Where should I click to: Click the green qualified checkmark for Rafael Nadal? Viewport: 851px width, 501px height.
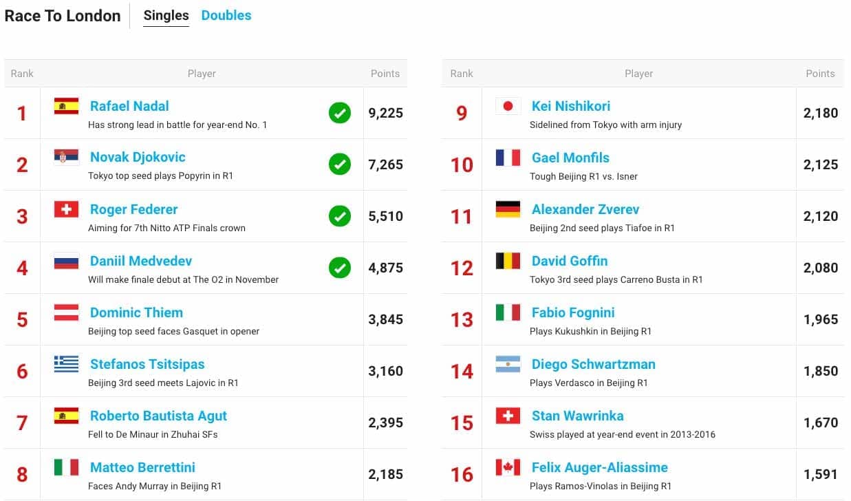pyautogui.click(x=340, y=113)
